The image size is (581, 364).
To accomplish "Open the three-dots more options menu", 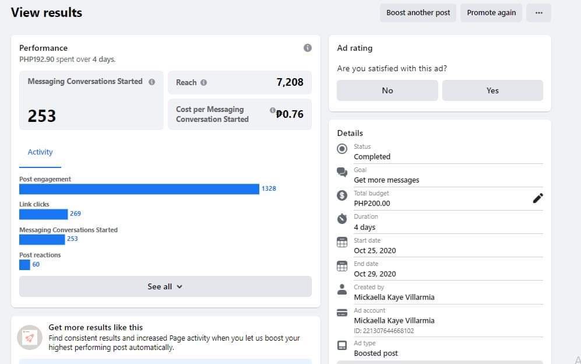I will tap(538, 13).
